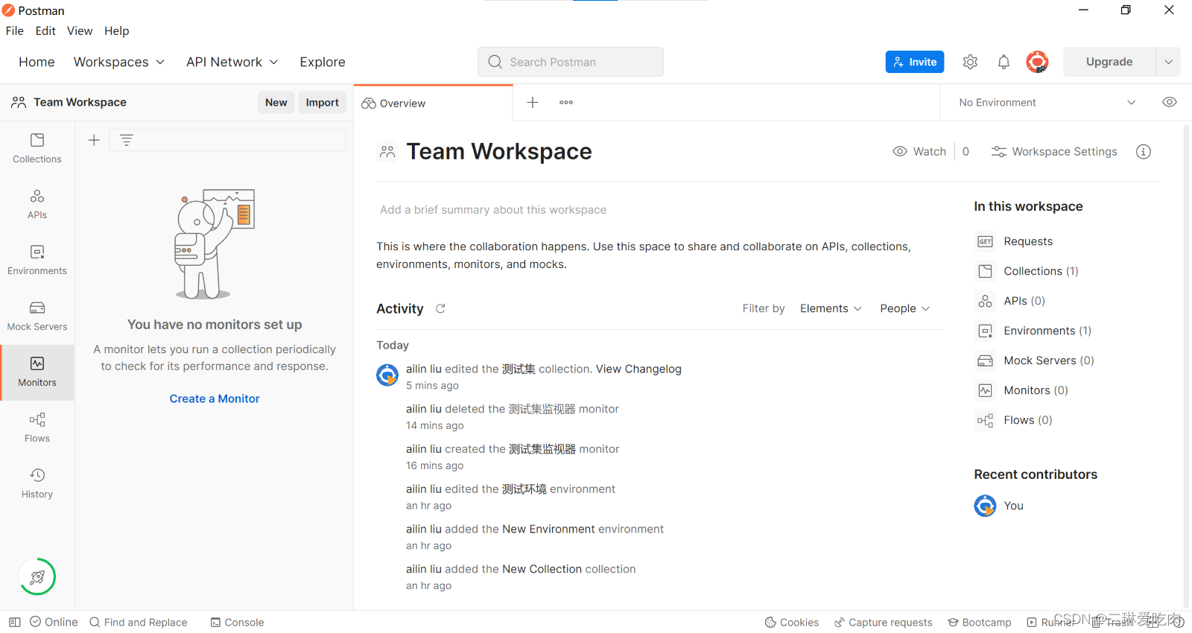
Task: Open the Edit menu
Action: coord(45,31)
